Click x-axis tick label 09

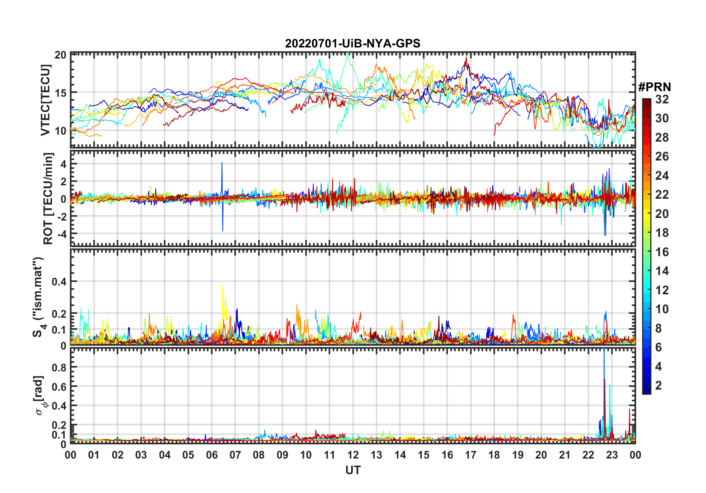[282, 455]
